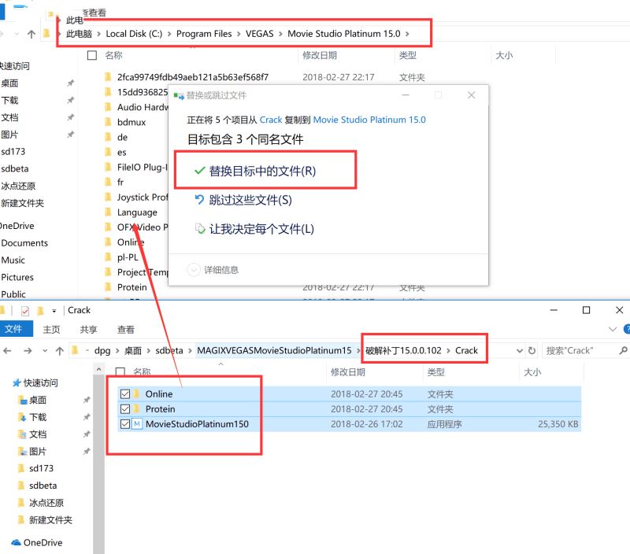Select 快速访问 in Crack window sidebar
This screenshot has width=630, height=554.
pos(35,383)
